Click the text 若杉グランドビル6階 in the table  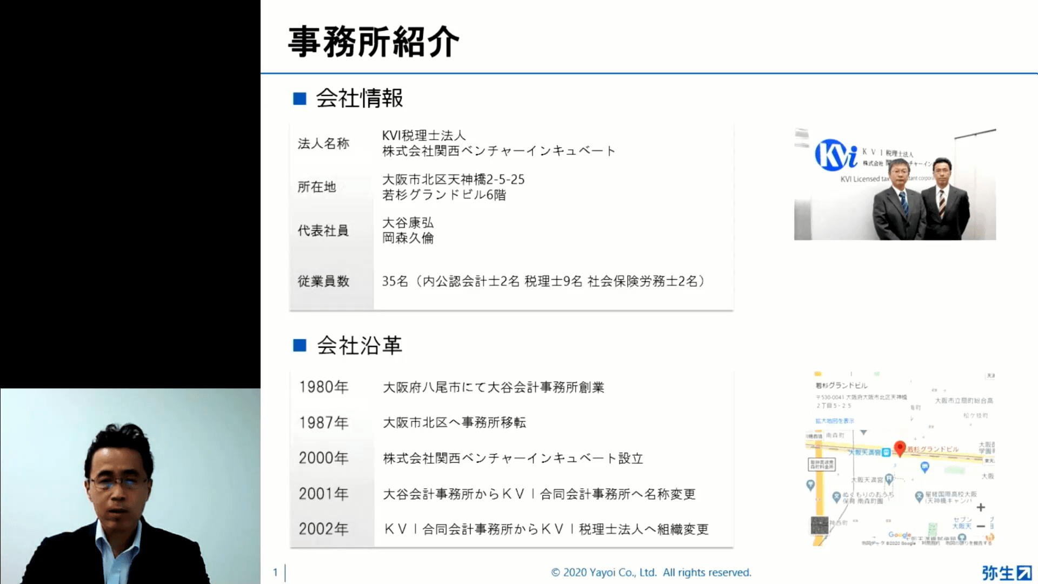(444, 195)
